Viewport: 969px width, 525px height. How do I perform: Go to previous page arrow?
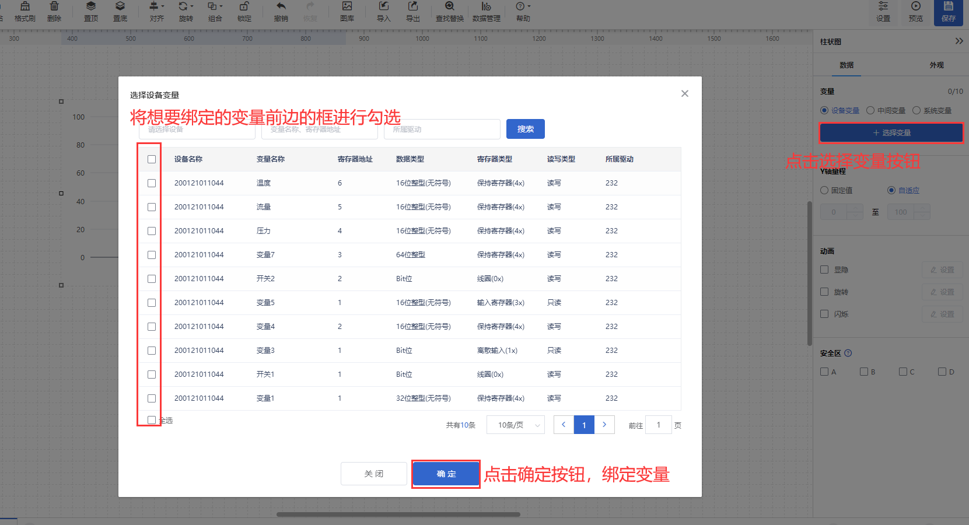pyautogui.click(x=564, y=425)
